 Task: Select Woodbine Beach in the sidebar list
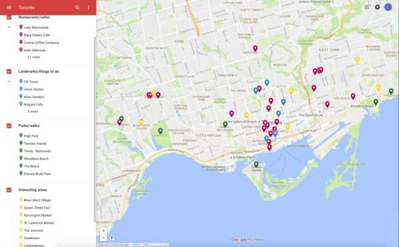(x=36, y=159)
